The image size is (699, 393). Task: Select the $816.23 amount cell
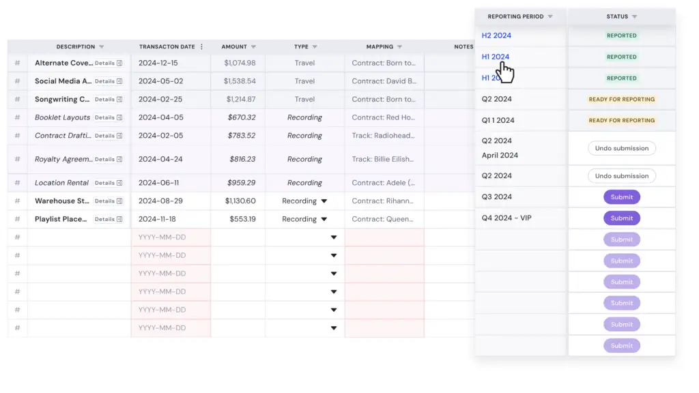tap(238, 159)
